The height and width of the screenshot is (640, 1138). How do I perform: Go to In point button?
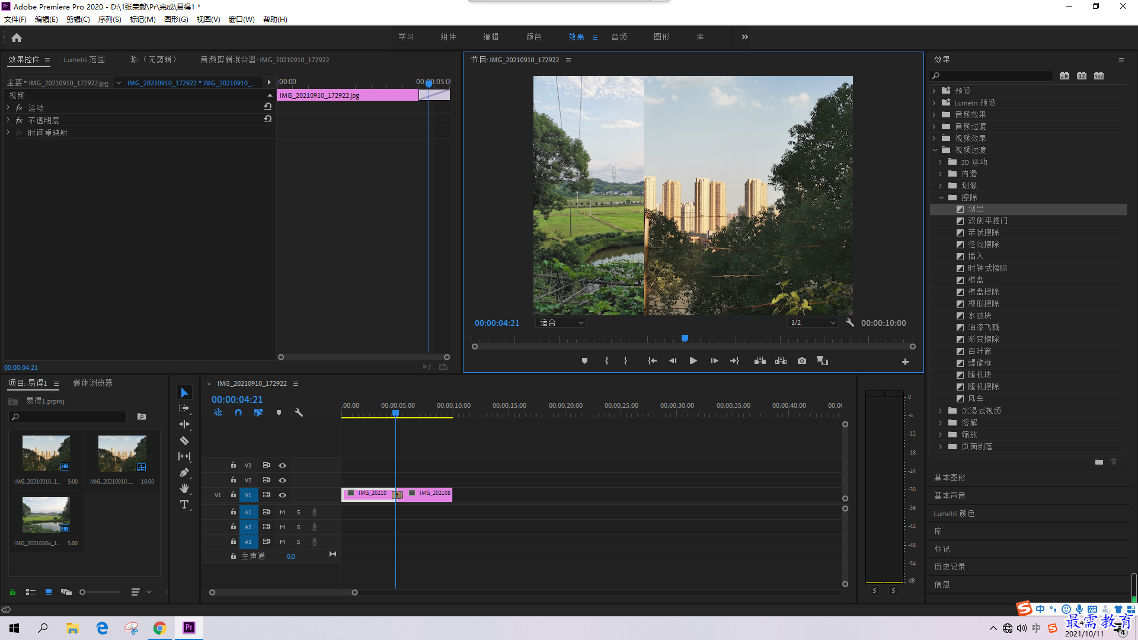tap(652, 361)
